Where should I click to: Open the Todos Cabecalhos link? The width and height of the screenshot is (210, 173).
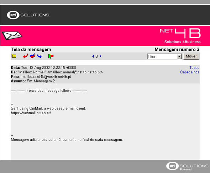[190, 70]
